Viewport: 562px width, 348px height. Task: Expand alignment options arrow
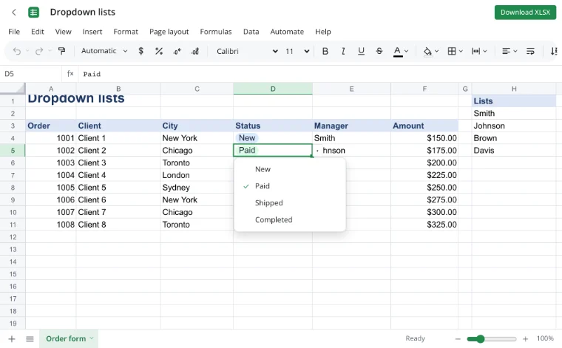click(x=515, y=51)
